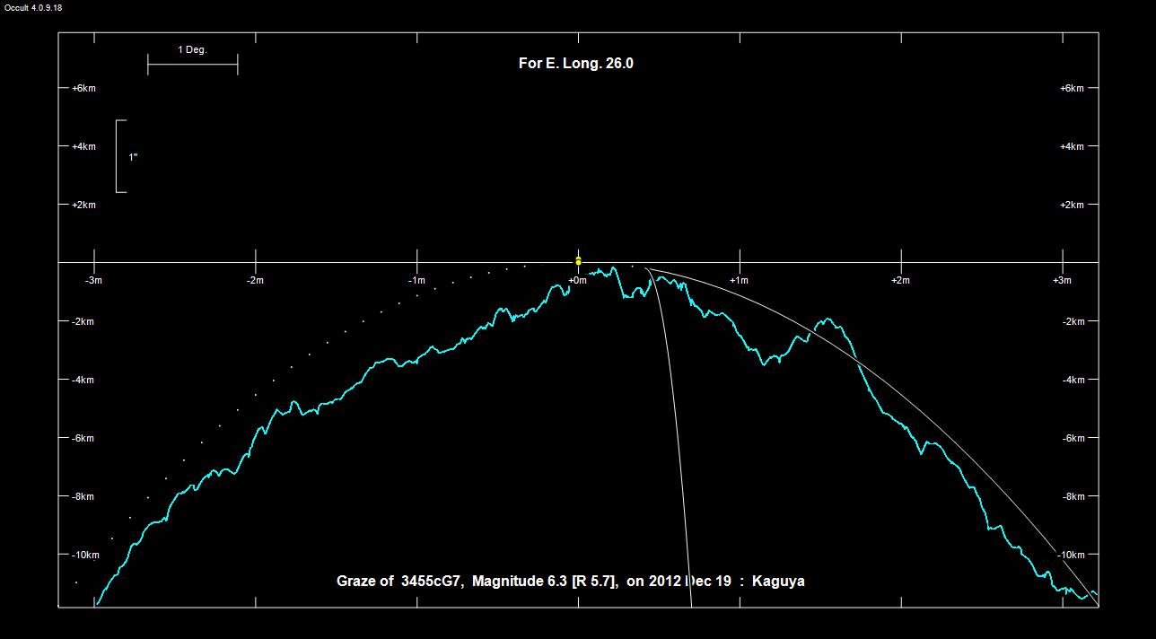Screen dimensions: 1156x639
Task: Click the left -4km depth label
Action: (83, 380)
